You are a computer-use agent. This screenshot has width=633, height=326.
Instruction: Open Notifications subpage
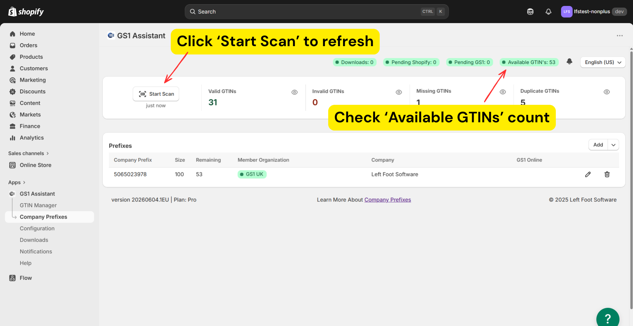[x=36, y=251]
